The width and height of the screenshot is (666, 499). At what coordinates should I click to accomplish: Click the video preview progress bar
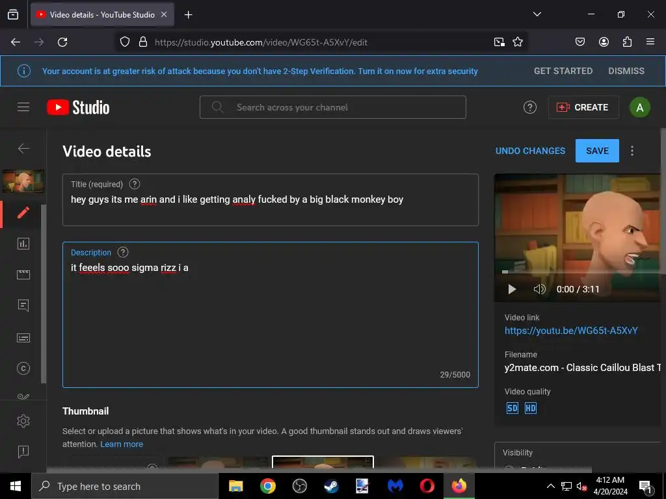pos(580,272)
